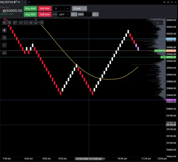Select GTC time-in-force option

click(88, 14)
